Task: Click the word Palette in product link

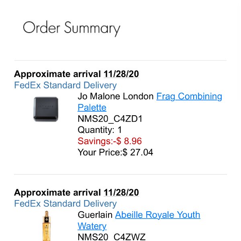Action: click(92, 108)
